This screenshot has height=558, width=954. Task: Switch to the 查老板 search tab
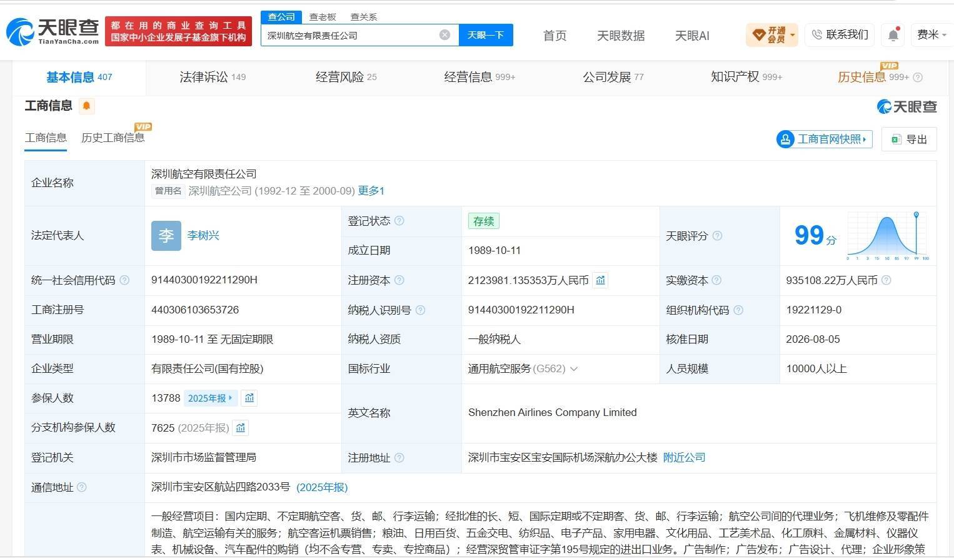(323, 17)
